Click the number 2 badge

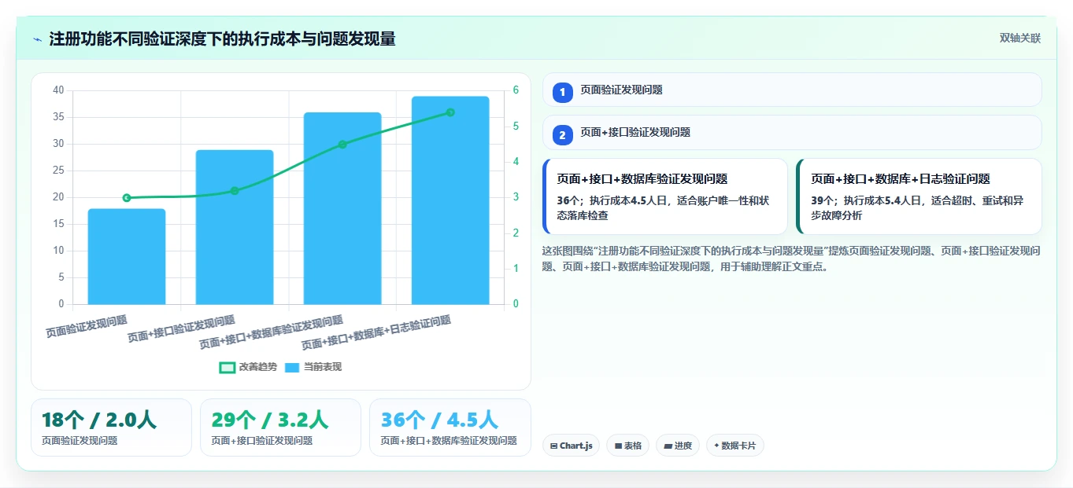562,135
